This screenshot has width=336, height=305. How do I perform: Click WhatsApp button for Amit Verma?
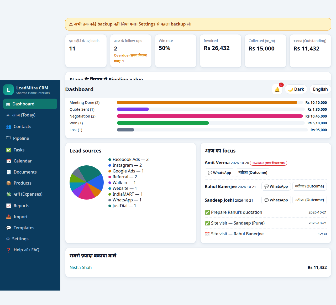pos(219,172)
